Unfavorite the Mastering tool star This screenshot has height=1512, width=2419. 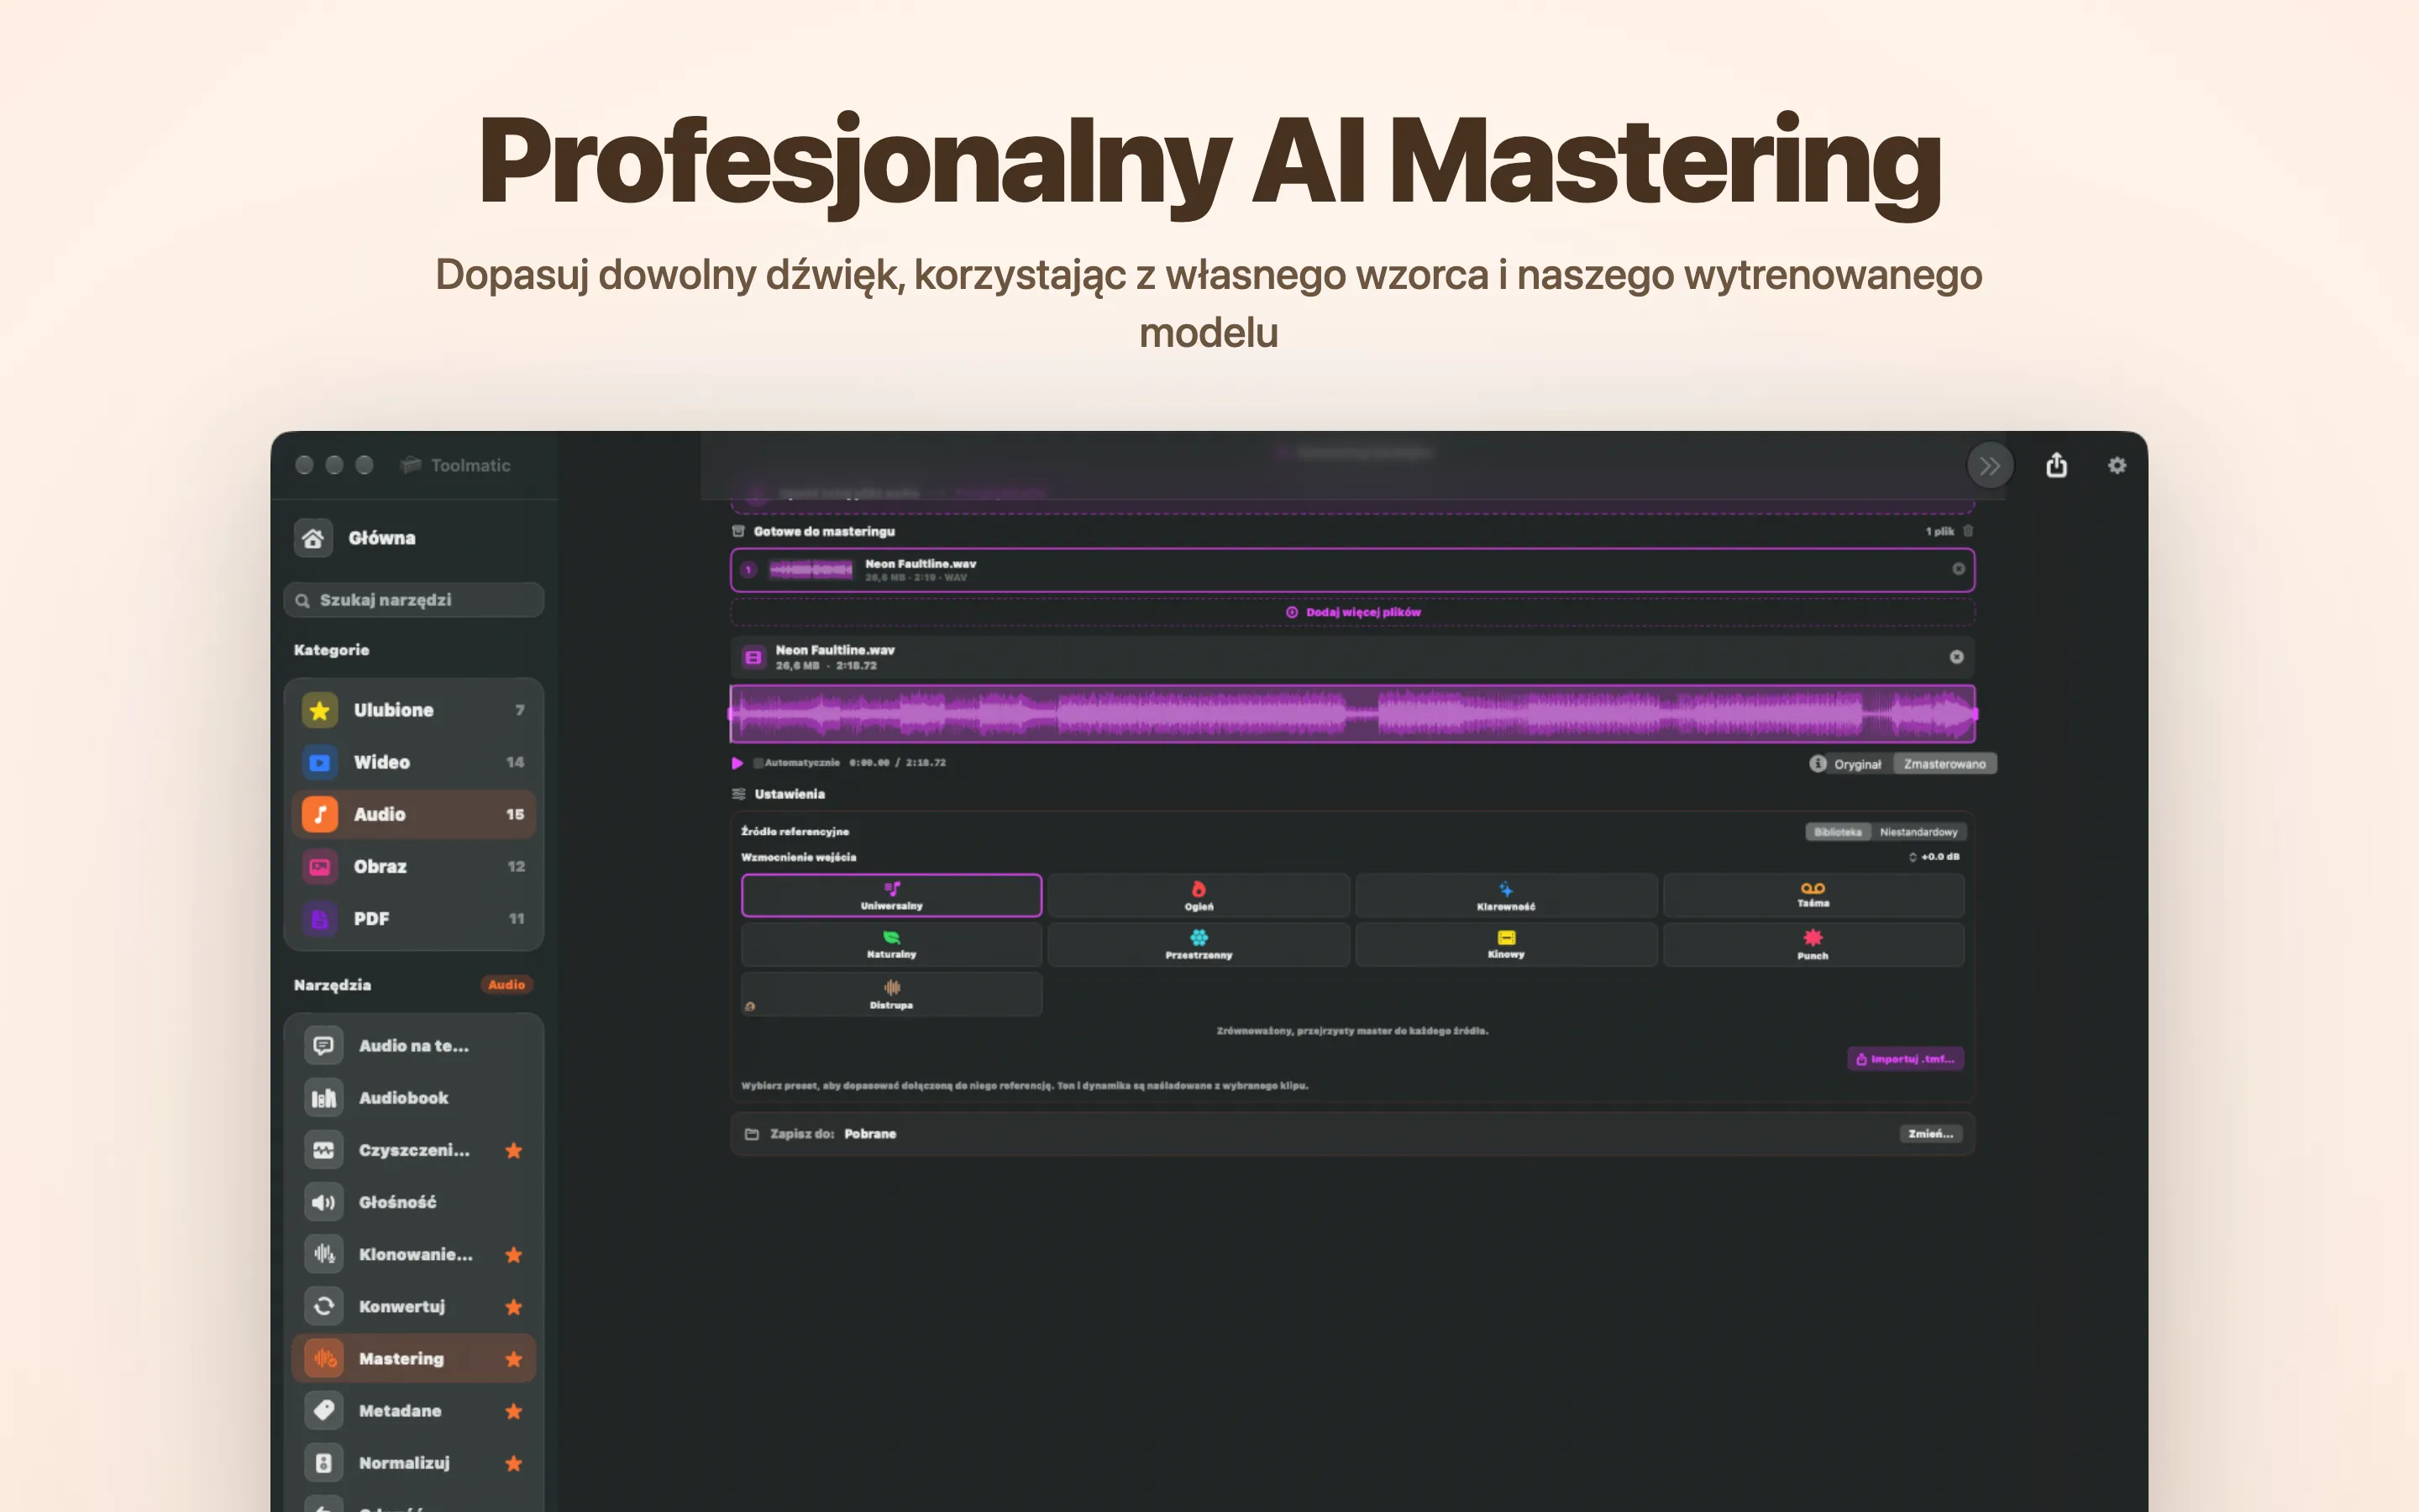(x=514, y=1359)
